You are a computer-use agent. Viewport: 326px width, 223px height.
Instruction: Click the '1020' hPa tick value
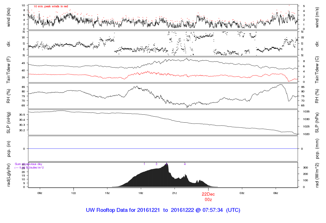(306, 134)
